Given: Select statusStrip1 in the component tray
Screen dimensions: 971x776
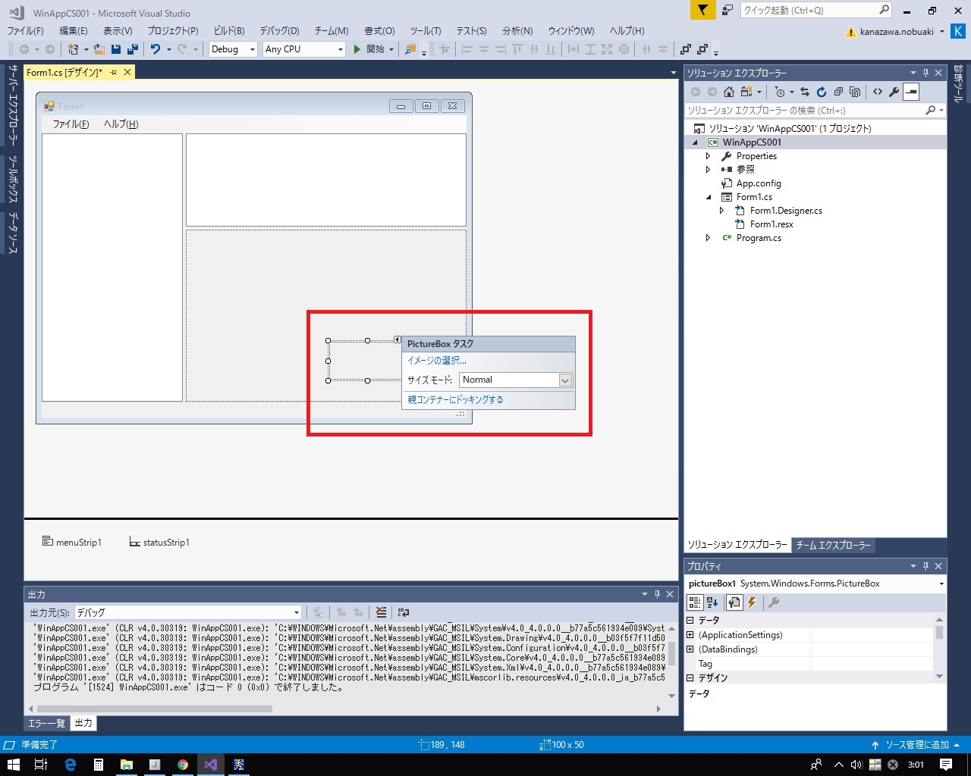Looking at the screenshot, I should point(159,542).
